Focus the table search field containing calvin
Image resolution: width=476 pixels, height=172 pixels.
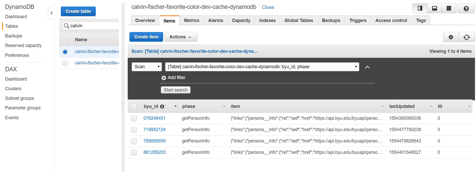91,26
